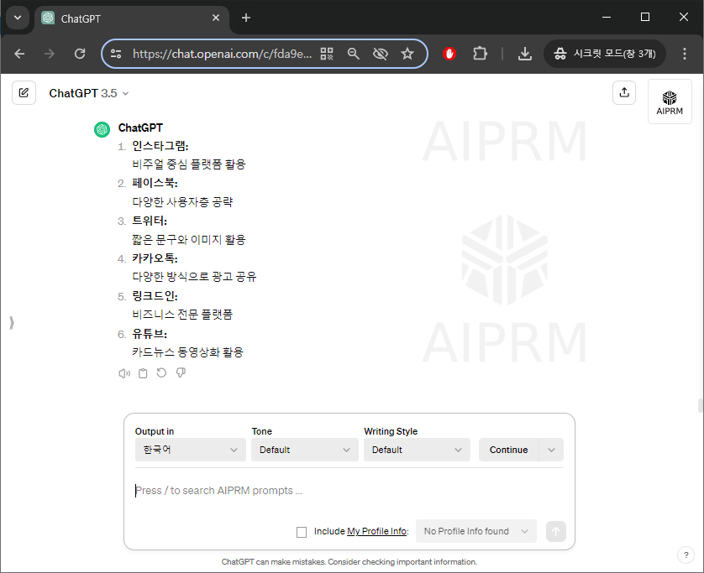The image size is (704, 573).
Task: Open the downloads icon
Action: [x=525, y=55]
